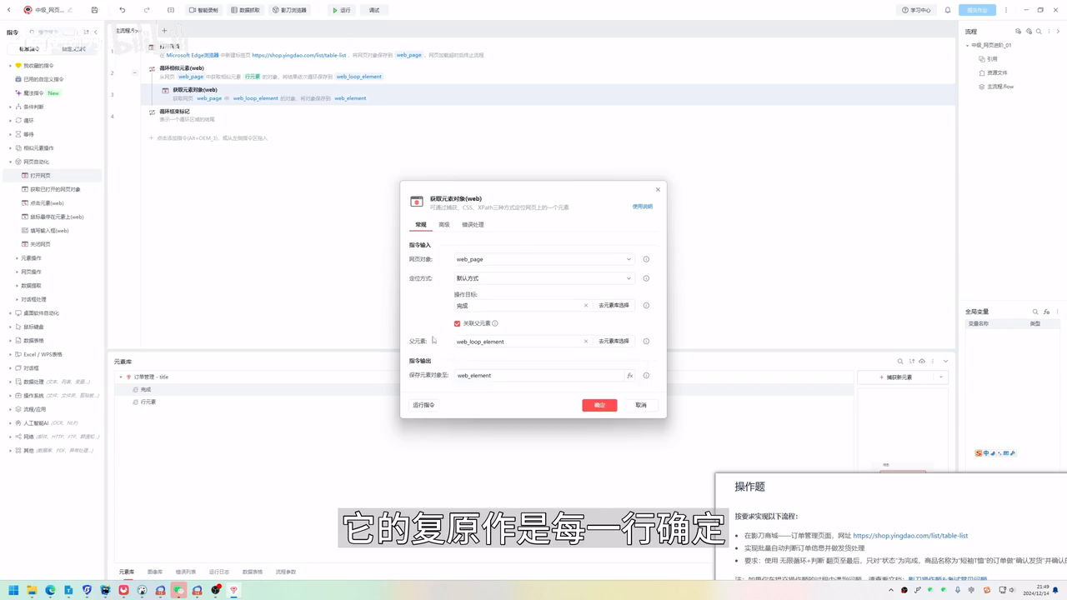Collapse 订单管理 - title group

pos(120,377)
